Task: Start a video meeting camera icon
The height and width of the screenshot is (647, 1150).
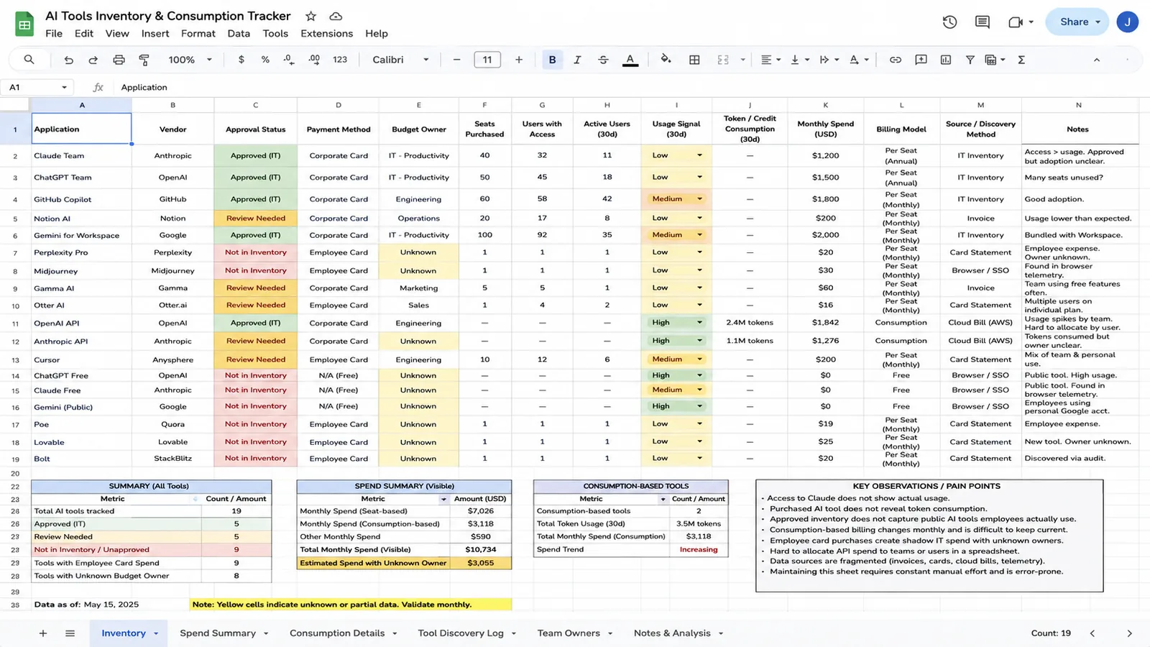Action: click(1016, 22)
